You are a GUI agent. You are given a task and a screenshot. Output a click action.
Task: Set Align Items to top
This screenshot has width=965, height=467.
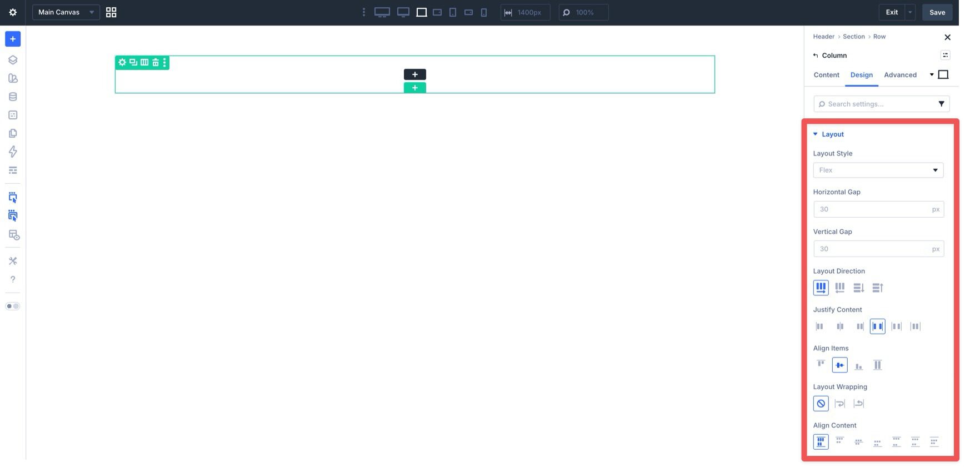point(821,365)
